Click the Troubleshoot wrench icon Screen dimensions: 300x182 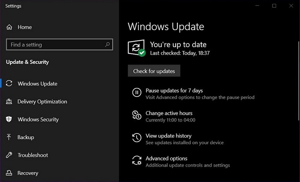pos(9,155)
